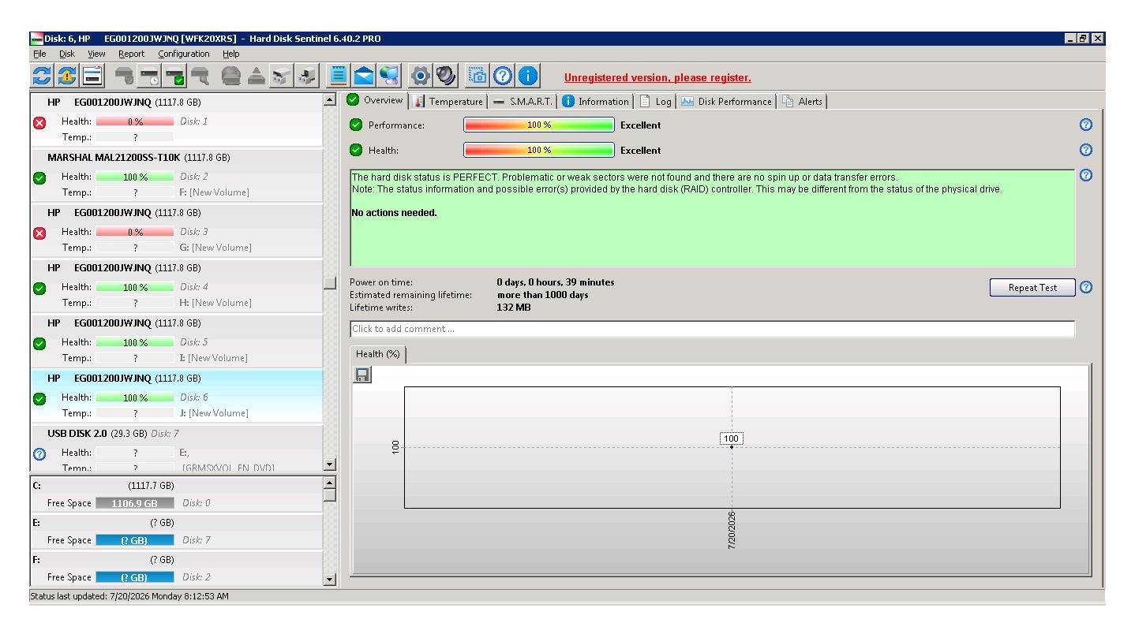Select MARSHAL MAL21200SS-T10K disk entry

[x=177, y=176]
